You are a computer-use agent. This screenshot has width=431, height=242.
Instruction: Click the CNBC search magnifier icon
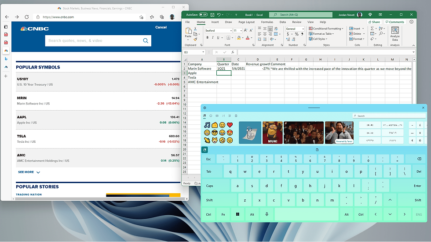(x=146, y=40)
